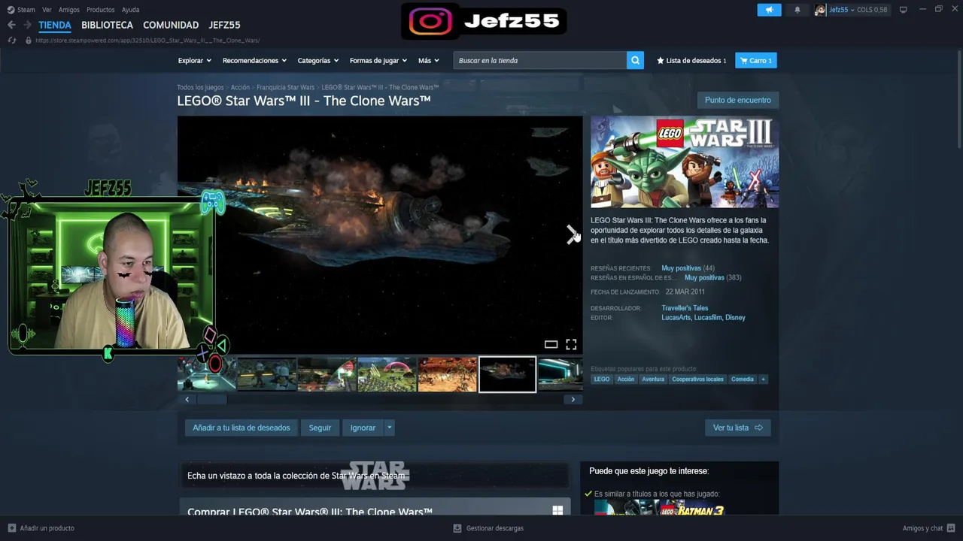Click the Acción breadcrumb link
963x541 pixels.
coord(240,87)
